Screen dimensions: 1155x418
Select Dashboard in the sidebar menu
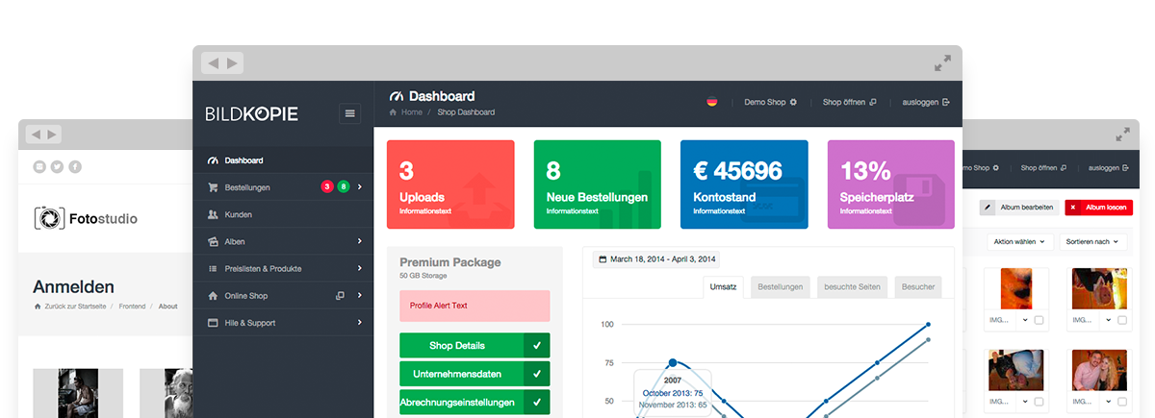[283, 160]
